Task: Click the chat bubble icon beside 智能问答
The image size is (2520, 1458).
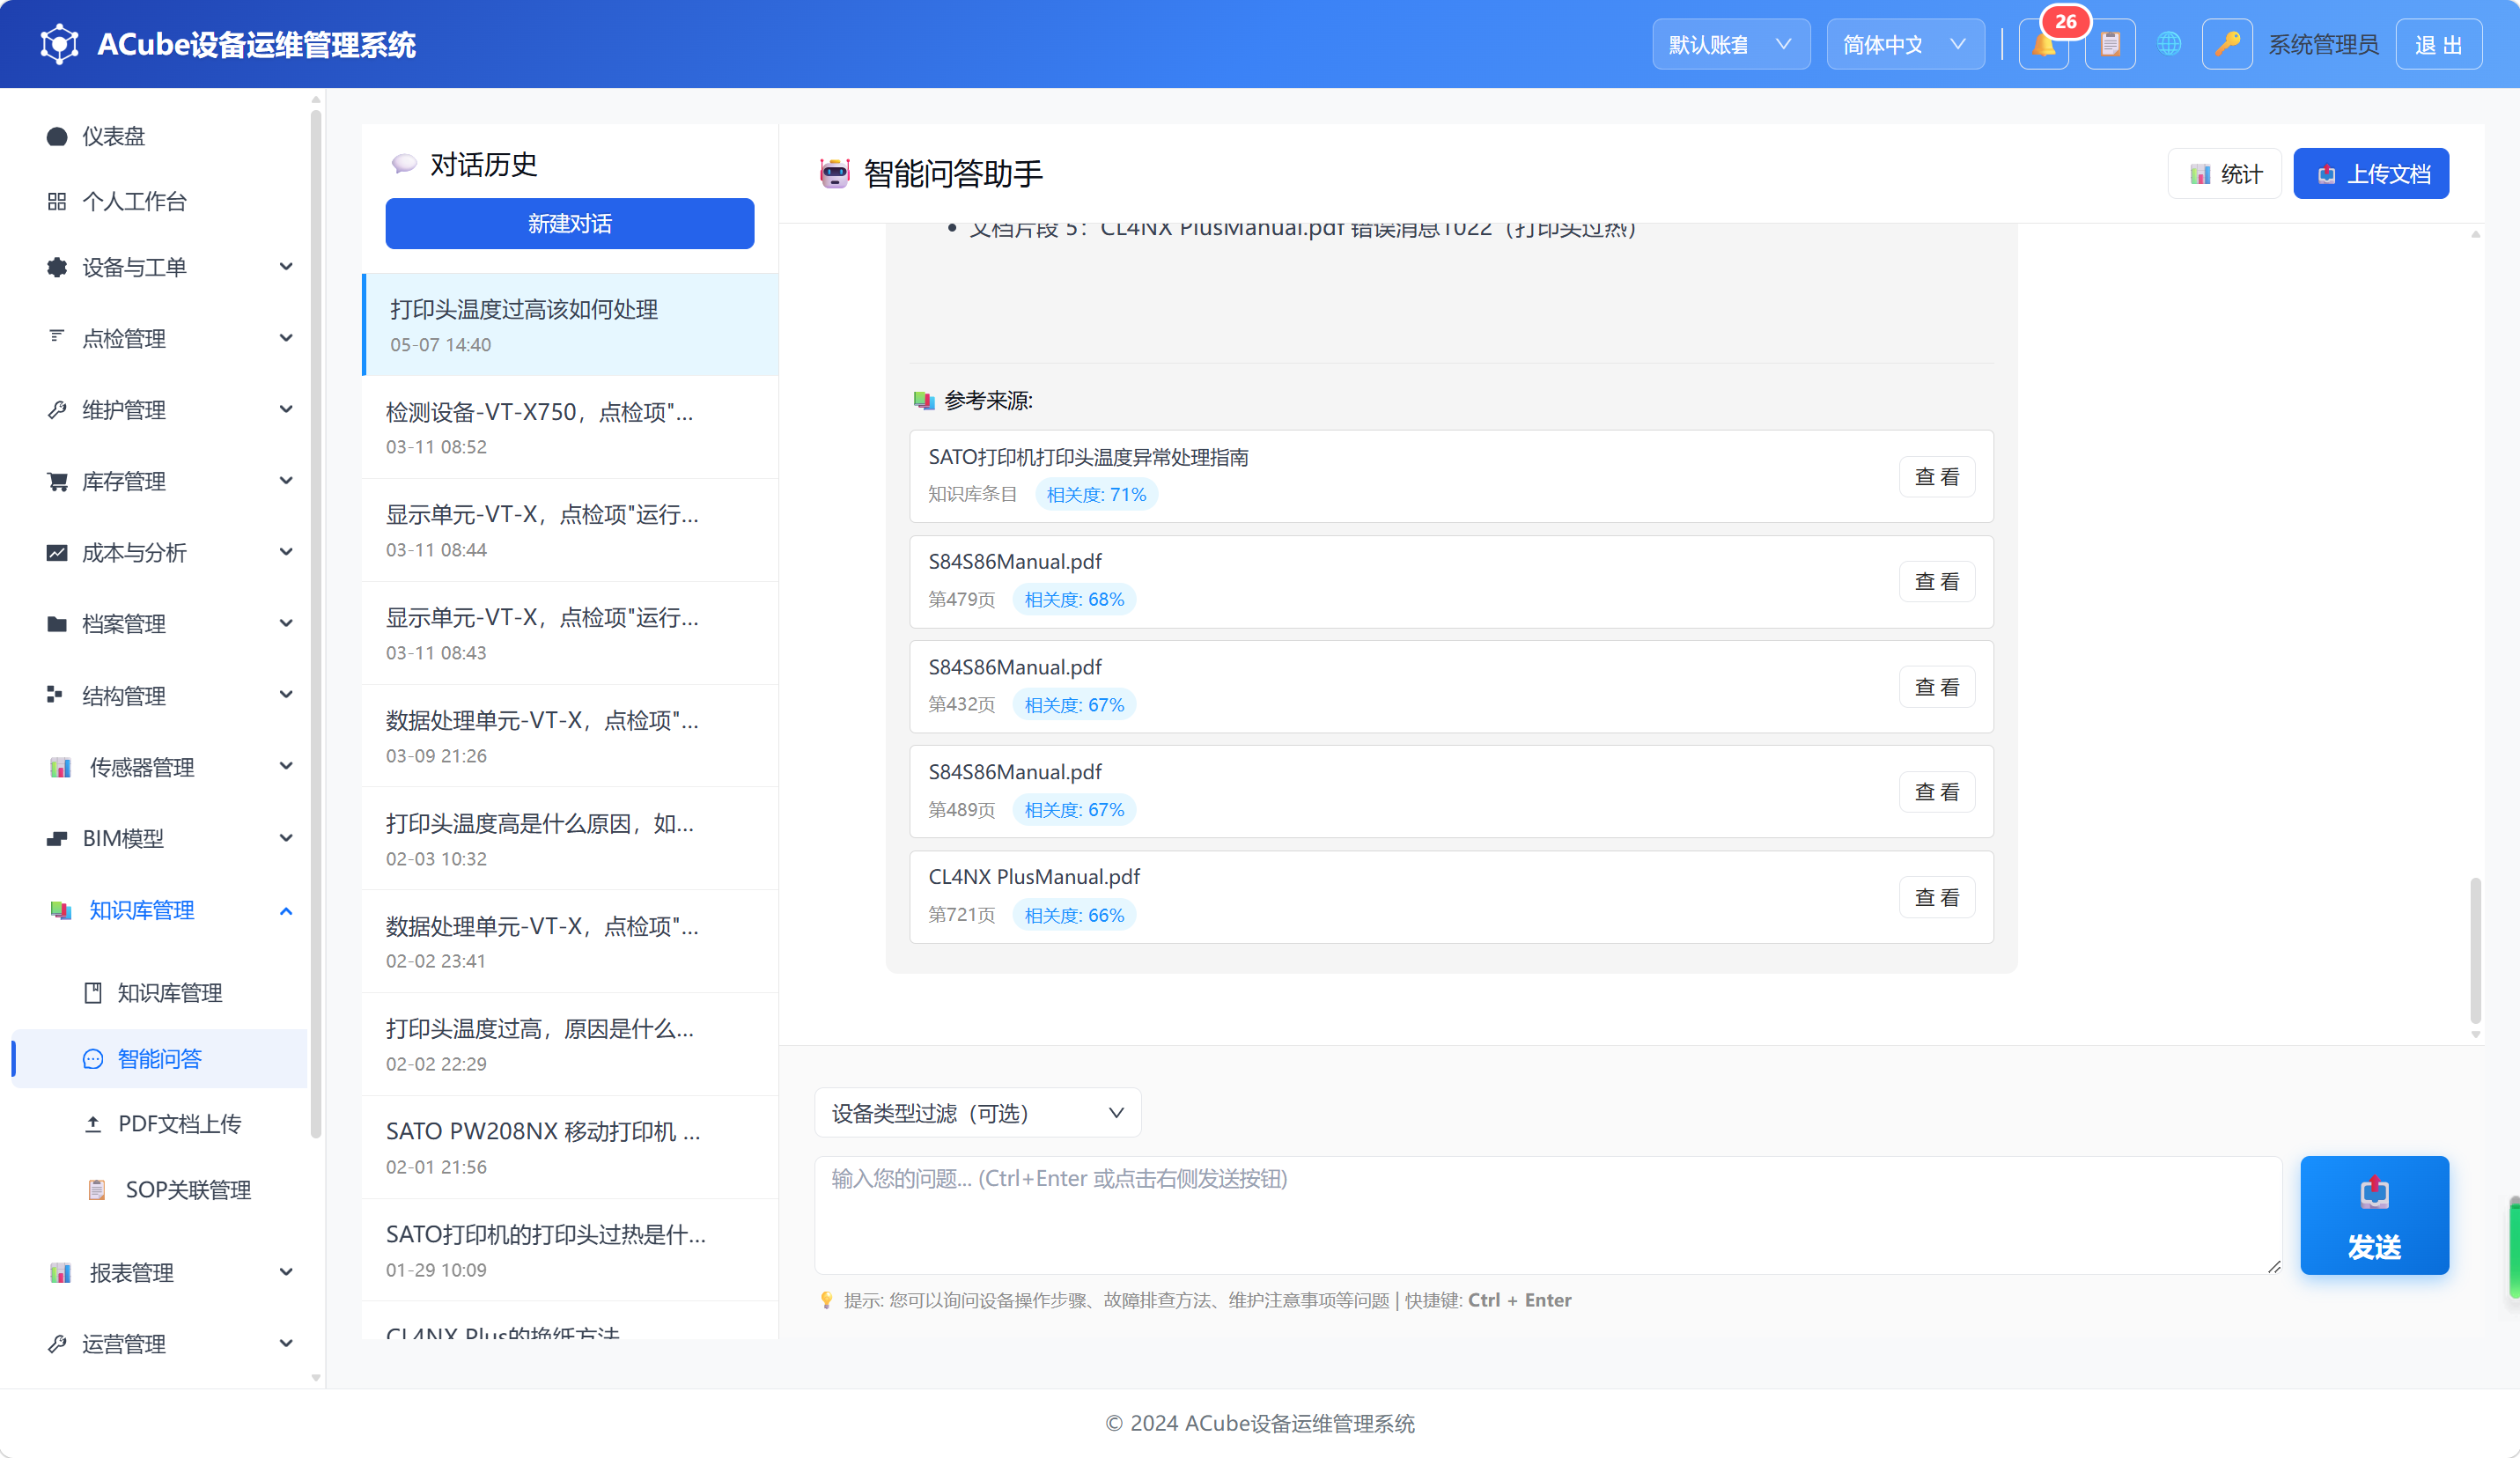Action: pos(93,1059)
